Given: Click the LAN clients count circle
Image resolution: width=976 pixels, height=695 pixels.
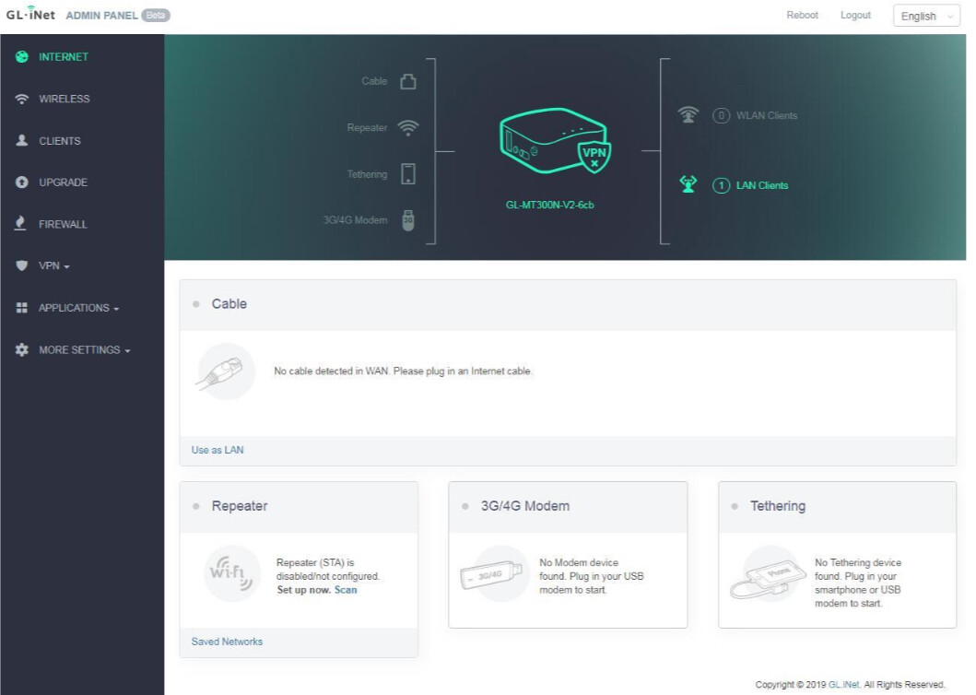Looking at the screenshot, I should coord(721,185).
